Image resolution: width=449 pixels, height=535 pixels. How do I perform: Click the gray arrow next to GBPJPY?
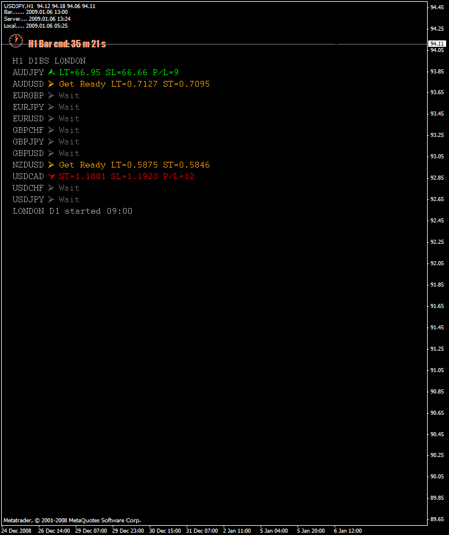[51, 142]
